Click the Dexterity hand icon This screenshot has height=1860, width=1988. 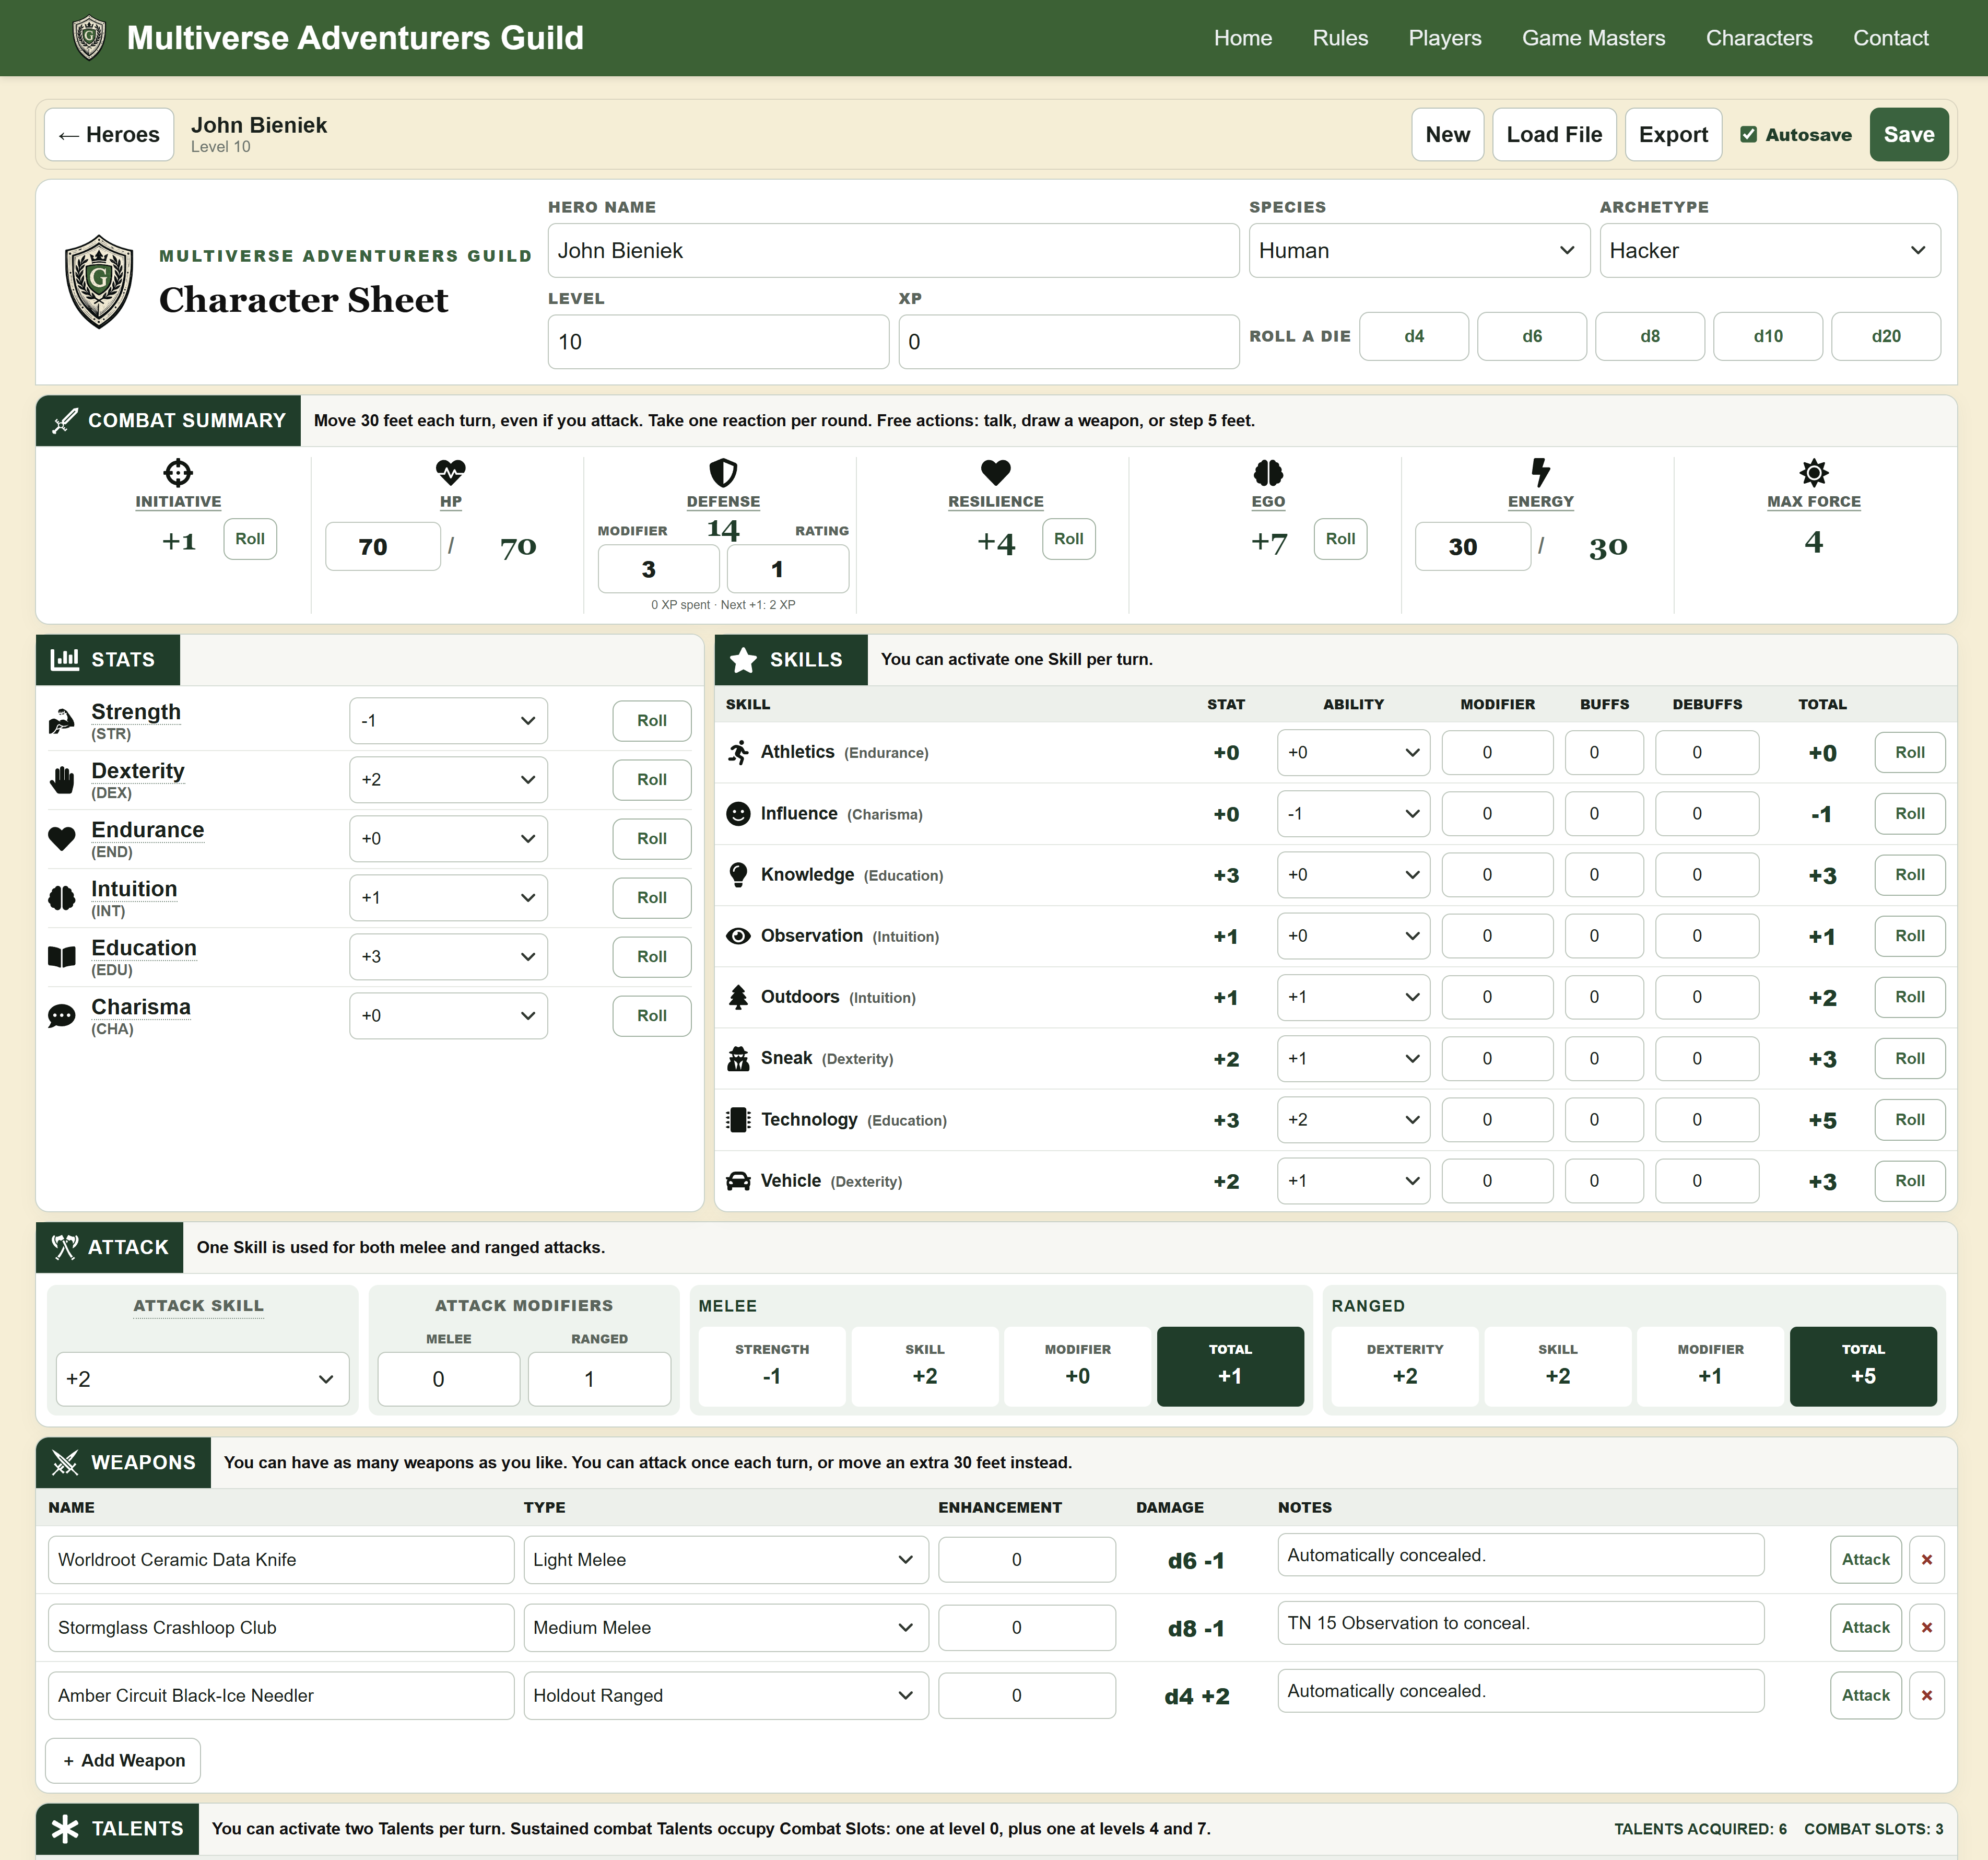[62, 779]
